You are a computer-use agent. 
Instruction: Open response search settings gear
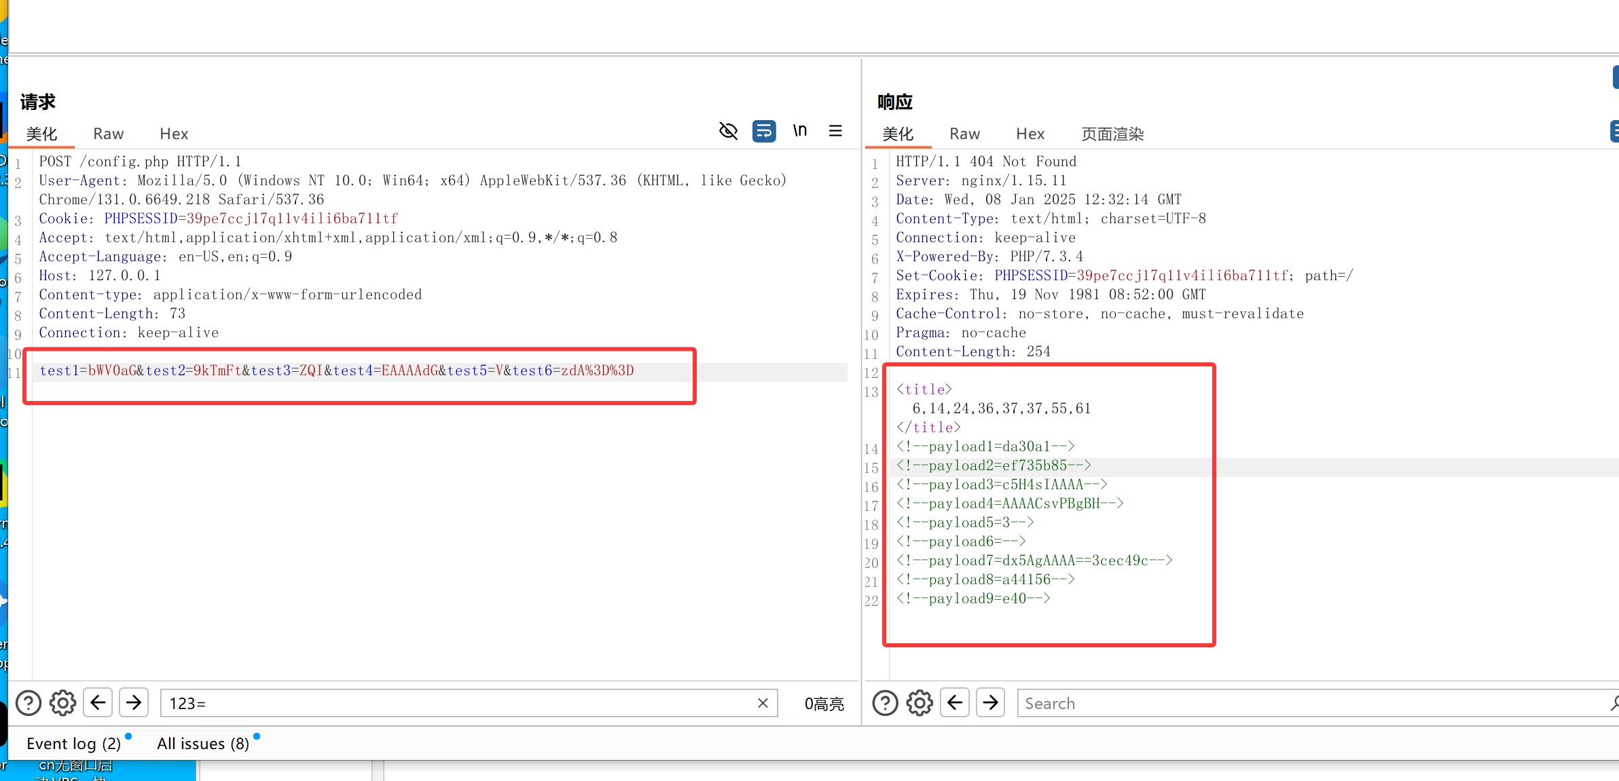click(920, 703)
